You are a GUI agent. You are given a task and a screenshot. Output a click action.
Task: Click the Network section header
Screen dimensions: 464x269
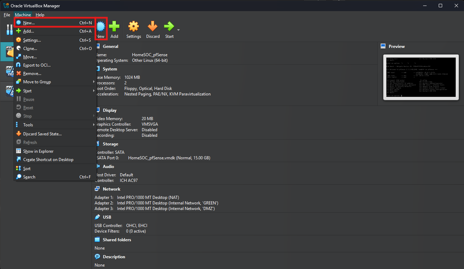tap(111, 189)
